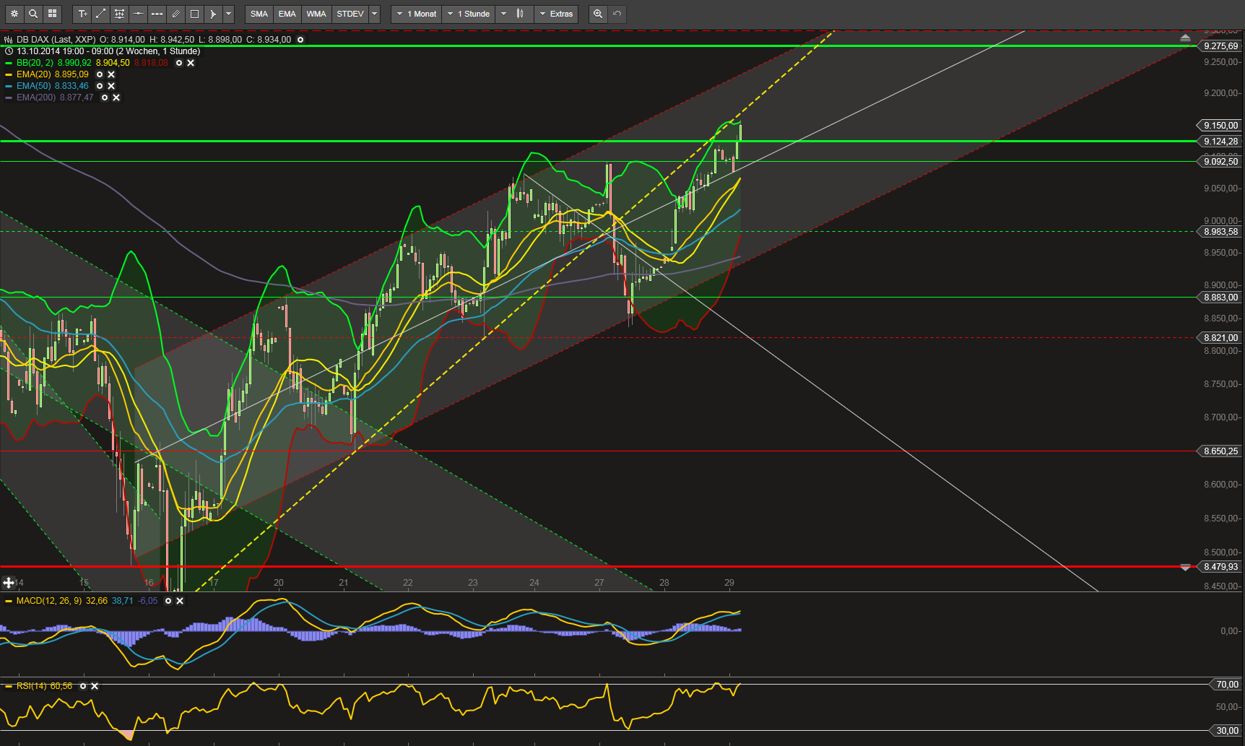Viewport: 1245px width, 746px height.
Task: Click the magnifier search icon in toolbar
Action: [33, 14]
